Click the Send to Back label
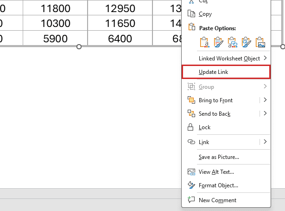Image resolution: width=285 pixels, height=211 pixels. [215, 114]
